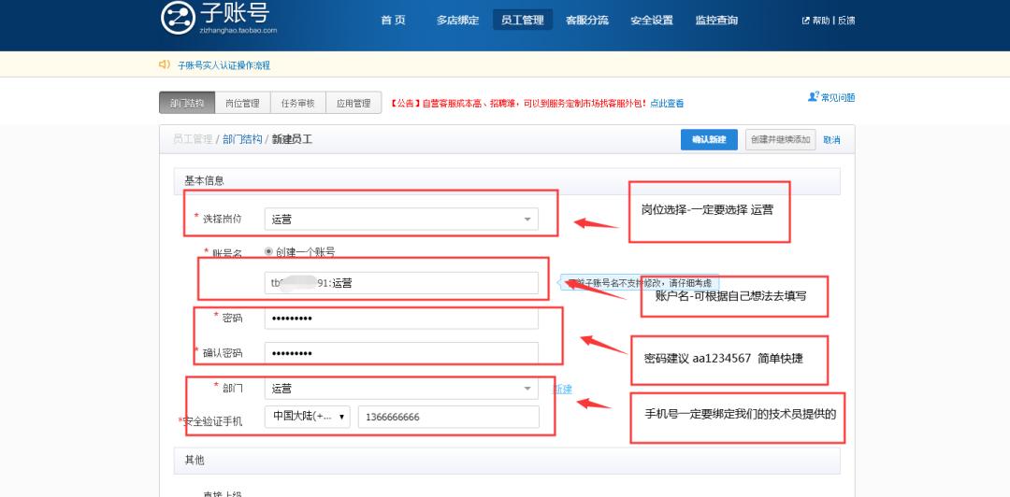
Task: Click the phone number field 1366666666
Action: 448,417
